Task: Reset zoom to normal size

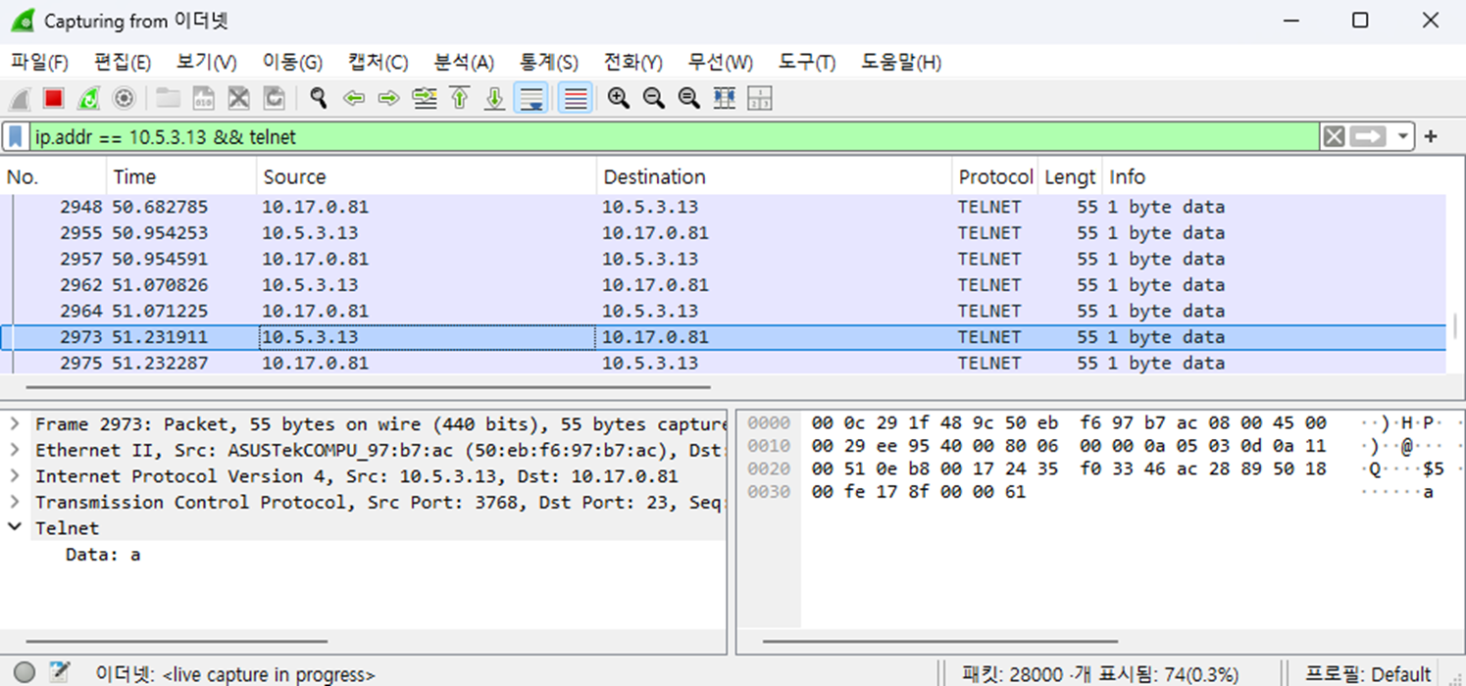Action: (688, 98)
